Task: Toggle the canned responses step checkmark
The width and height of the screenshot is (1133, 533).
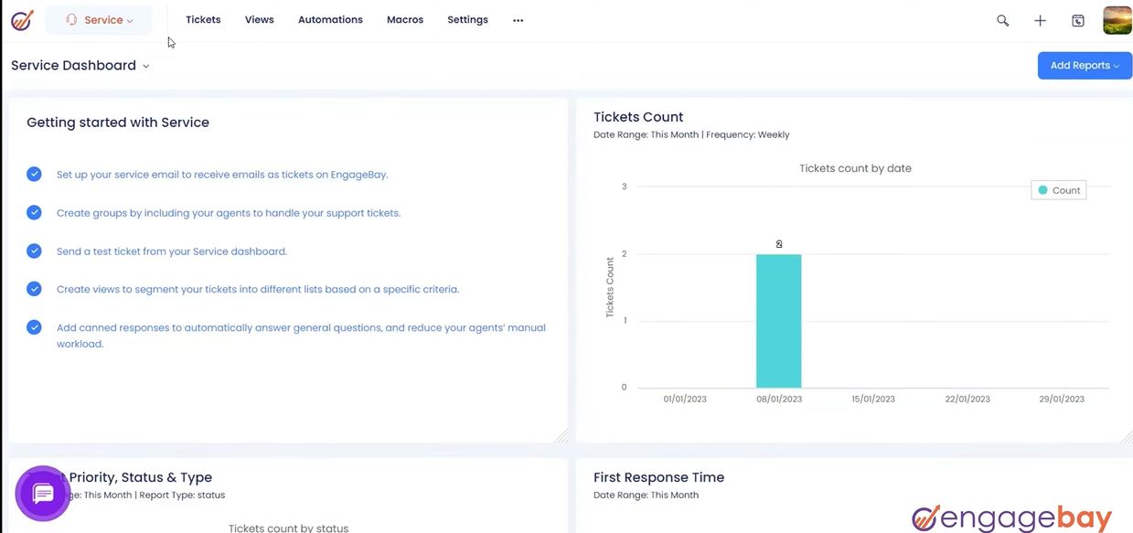Action: pyautogui.click(x=34, y=327)
